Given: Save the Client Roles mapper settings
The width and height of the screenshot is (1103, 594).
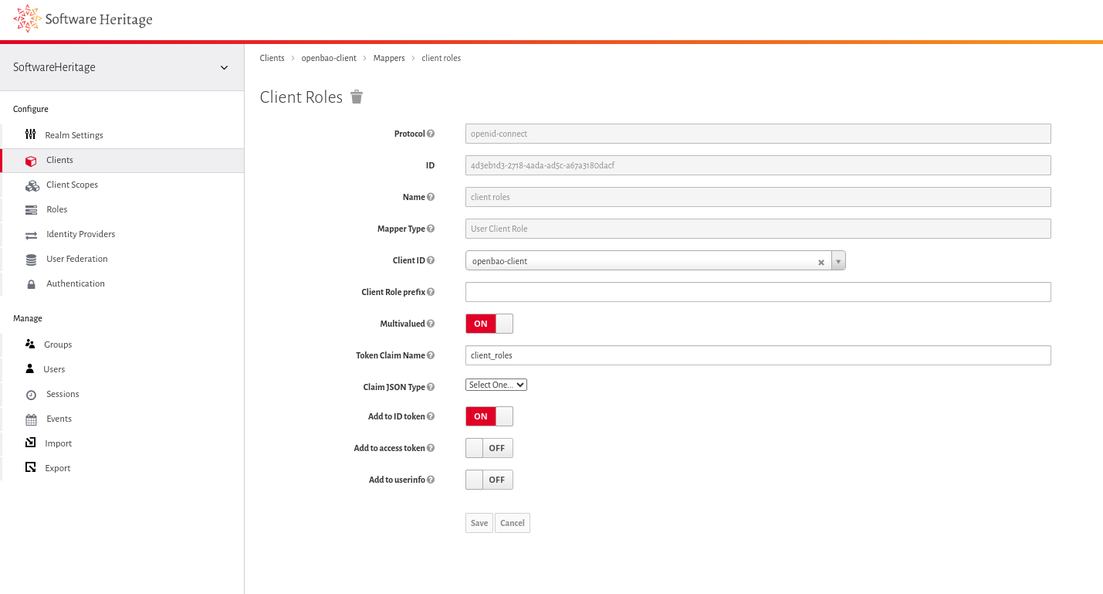Looking at the screenshot, I should coord(479,523).
